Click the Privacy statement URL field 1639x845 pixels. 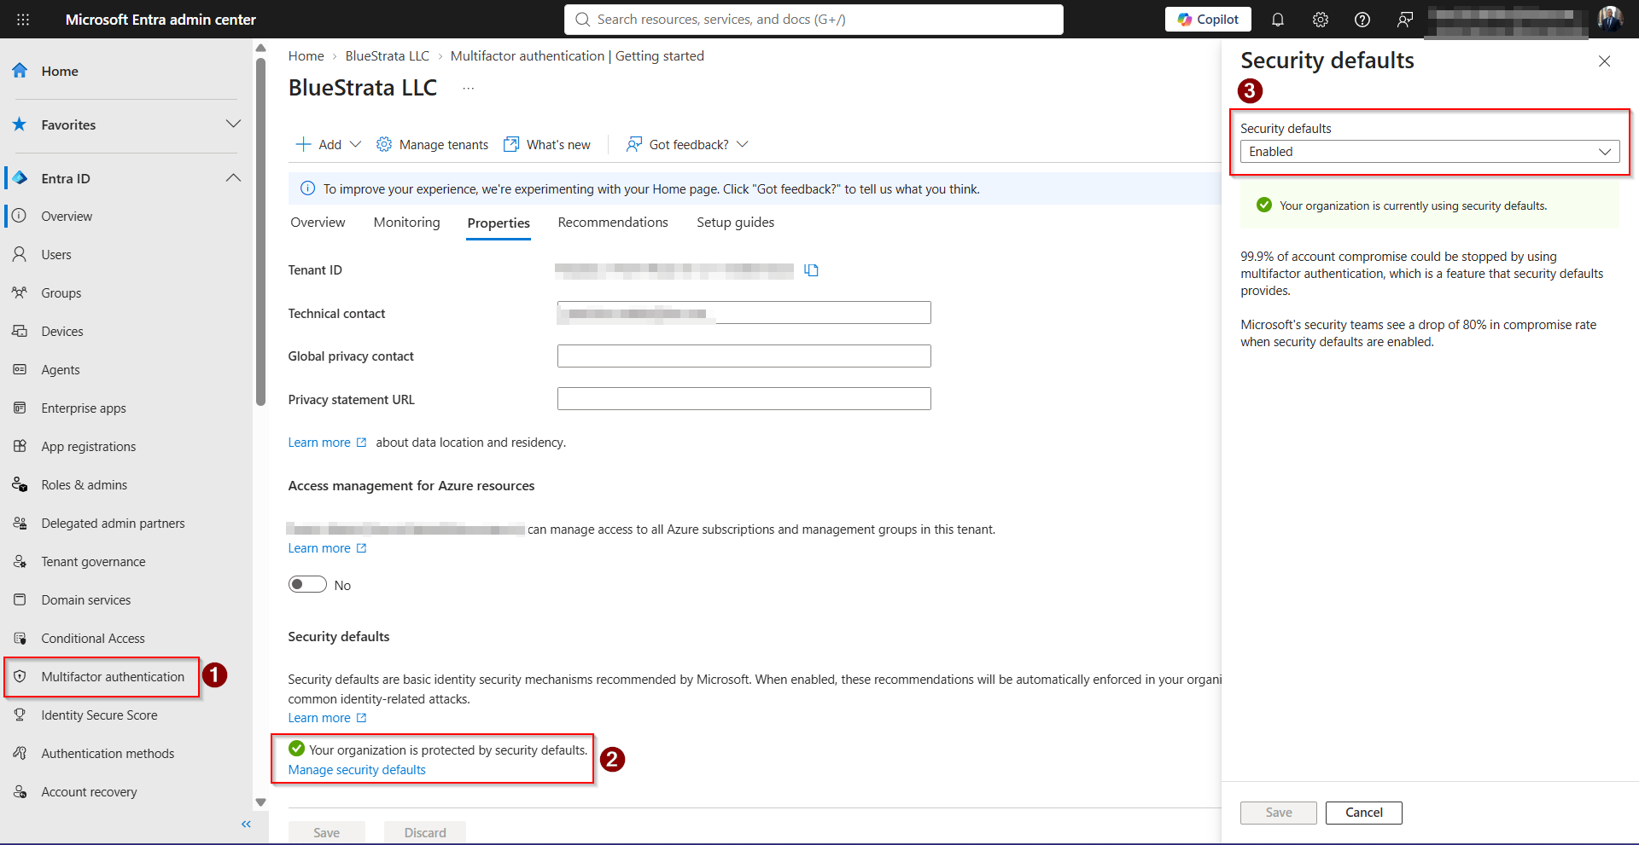(744, 399)
